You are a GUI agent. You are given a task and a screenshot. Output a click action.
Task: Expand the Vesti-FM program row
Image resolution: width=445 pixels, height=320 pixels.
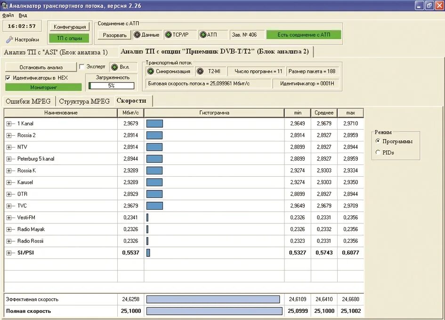point(9,218)
